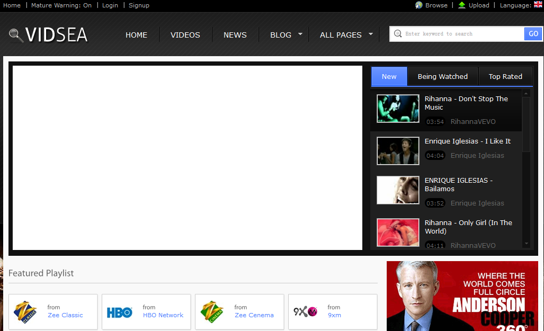Open Rihanna Don't Stop The Music thumbnail
The image size is (544, 331).
point(398,109)
